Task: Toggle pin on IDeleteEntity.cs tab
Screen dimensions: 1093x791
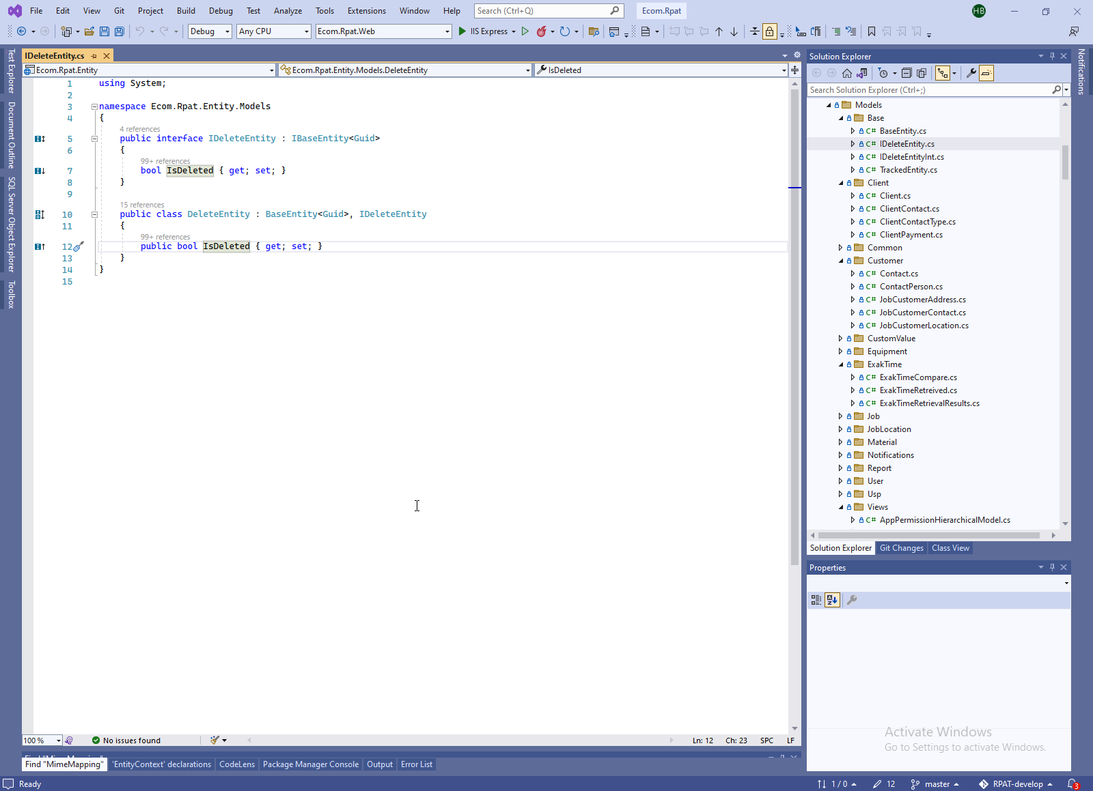Action: pos(94,56)
